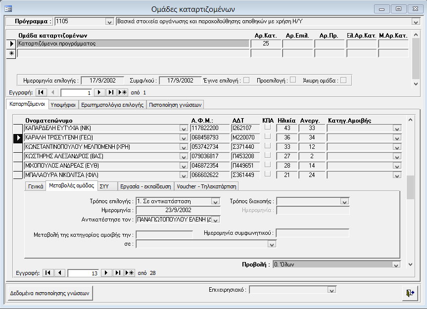The width and height of the screenshot is (427, 309).
Task: Enable the 'Προεπιλογή' checkbox
Action: coord(293,80)
